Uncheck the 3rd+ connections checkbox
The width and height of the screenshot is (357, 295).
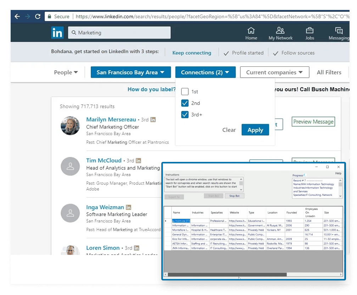tap(185, 114)
